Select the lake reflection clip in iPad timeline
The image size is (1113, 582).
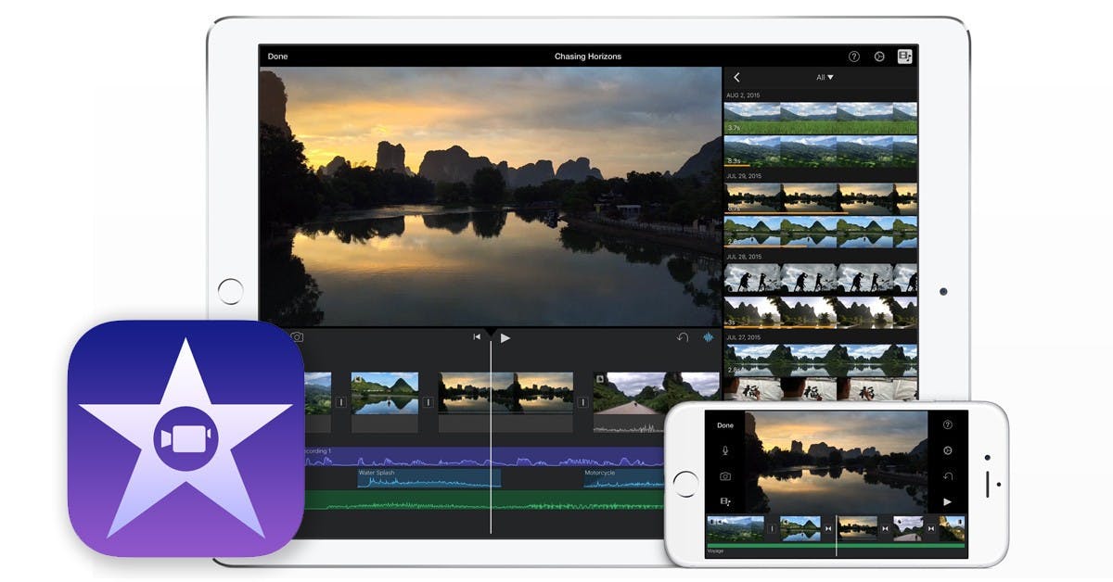(385, 402)
